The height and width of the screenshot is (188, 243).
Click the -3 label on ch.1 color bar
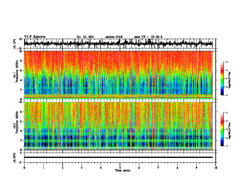click(x=226, y=62)
